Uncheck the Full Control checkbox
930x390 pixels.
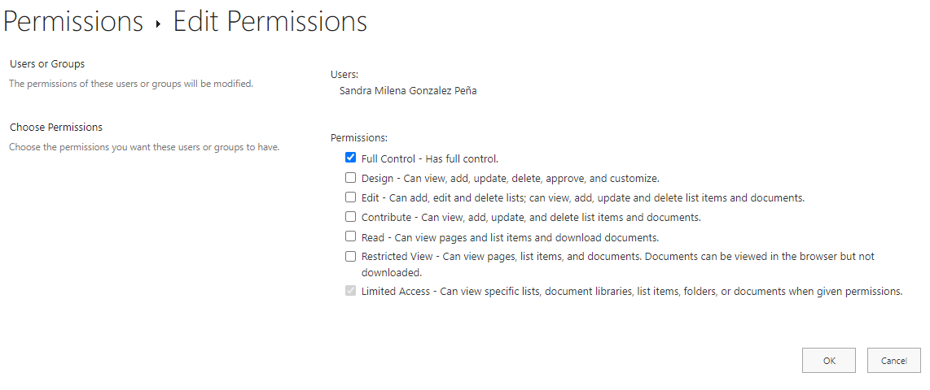350,158
